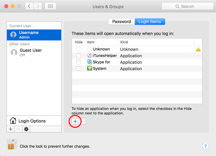Add a new user account in sidebar
The height and width of the screenshot is (156, 216).
[x=11, y=129]
